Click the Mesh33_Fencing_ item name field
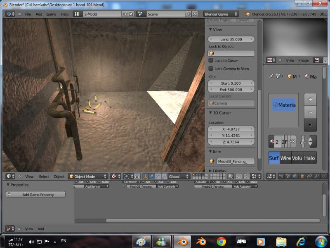 coord(236,161)
